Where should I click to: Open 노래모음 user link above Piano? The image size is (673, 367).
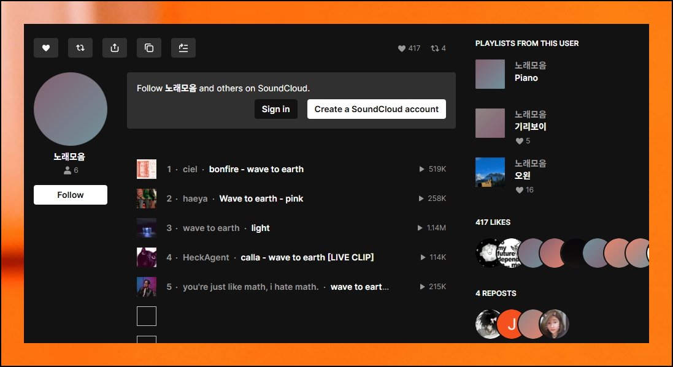531,66
